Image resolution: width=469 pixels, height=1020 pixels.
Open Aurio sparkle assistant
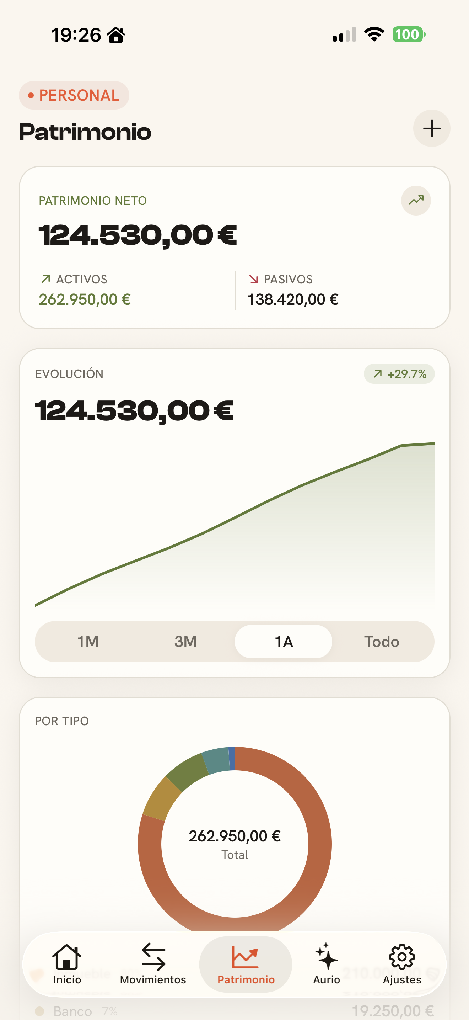[x=327, y=964]
